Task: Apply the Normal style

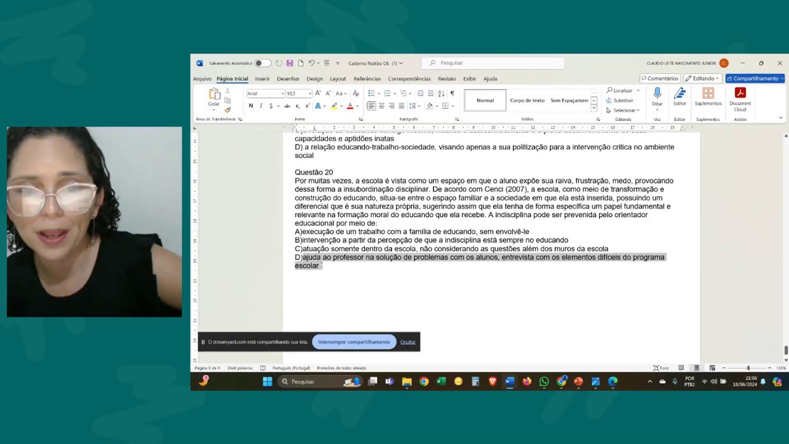Action: tap(485, 101)
